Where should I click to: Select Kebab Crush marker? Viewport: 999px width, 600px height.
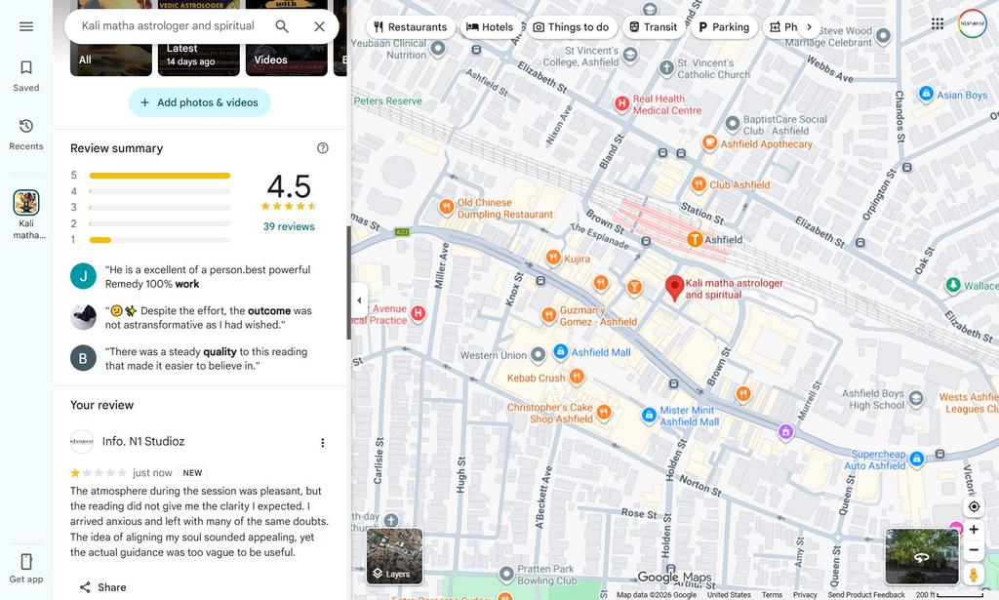(576, 377)
